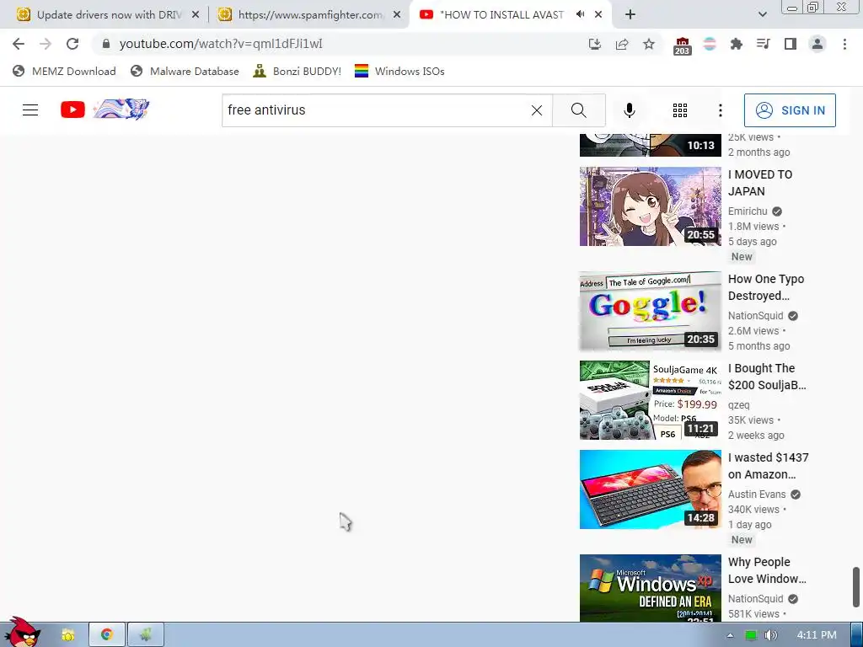Open the network tray icon
Screen dimensions: 863x647
[751, 635]
